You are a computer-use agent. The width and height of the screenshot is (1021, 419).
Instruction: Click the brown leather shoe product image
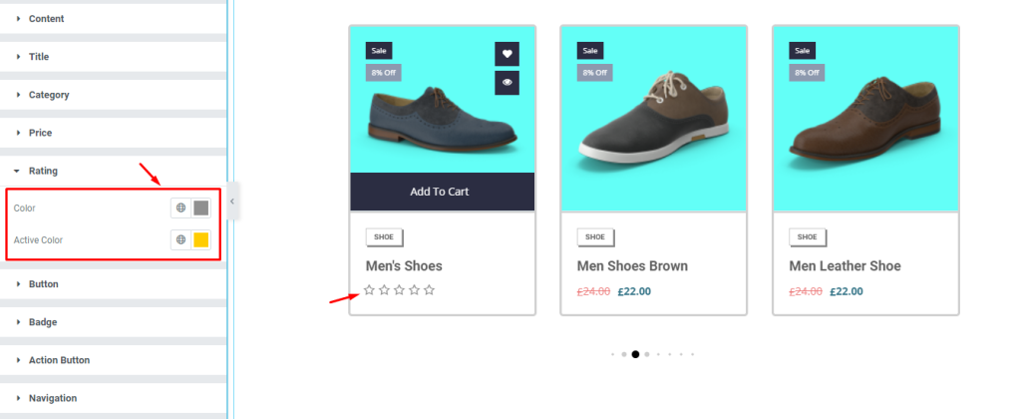(x=865, y=119)
